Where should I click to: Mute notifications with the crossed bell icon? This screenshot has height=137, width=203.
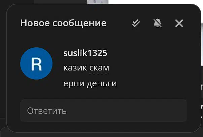[x=158, y=23]
